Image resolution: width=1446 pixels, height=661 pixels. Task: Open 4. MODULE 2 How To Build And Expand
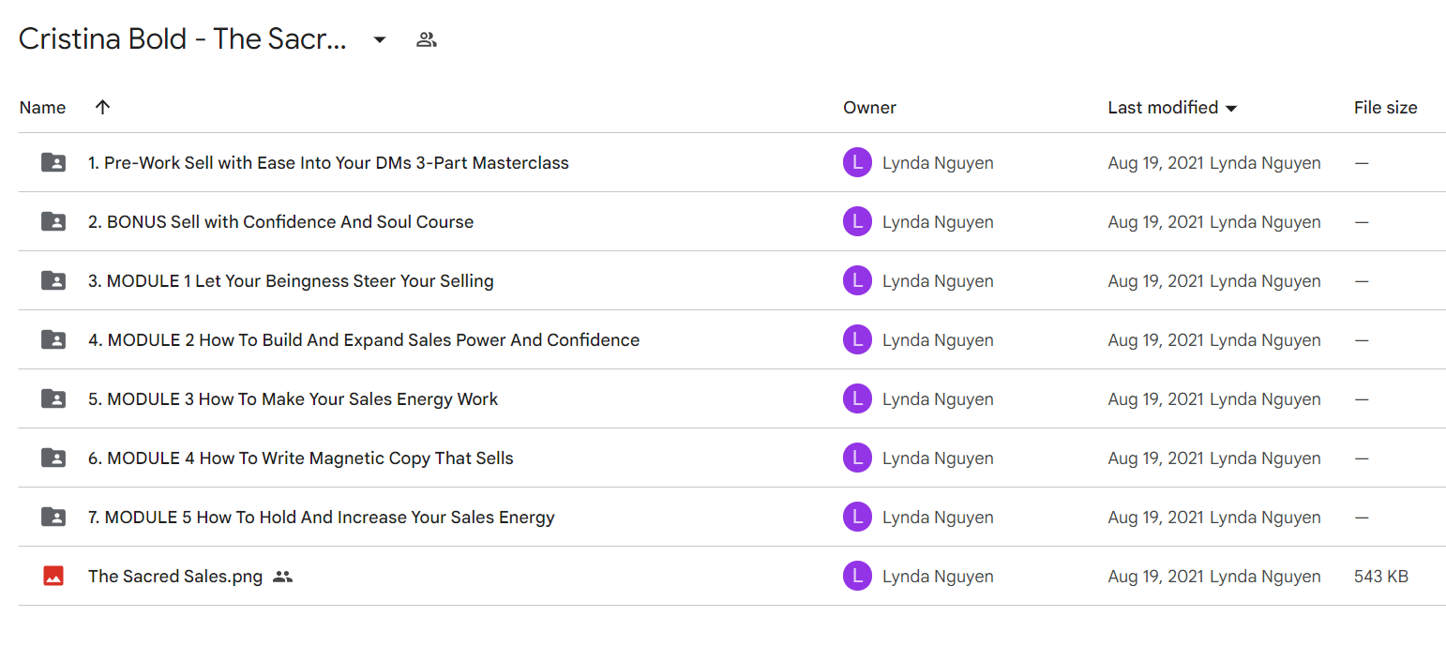pos(364,339)
